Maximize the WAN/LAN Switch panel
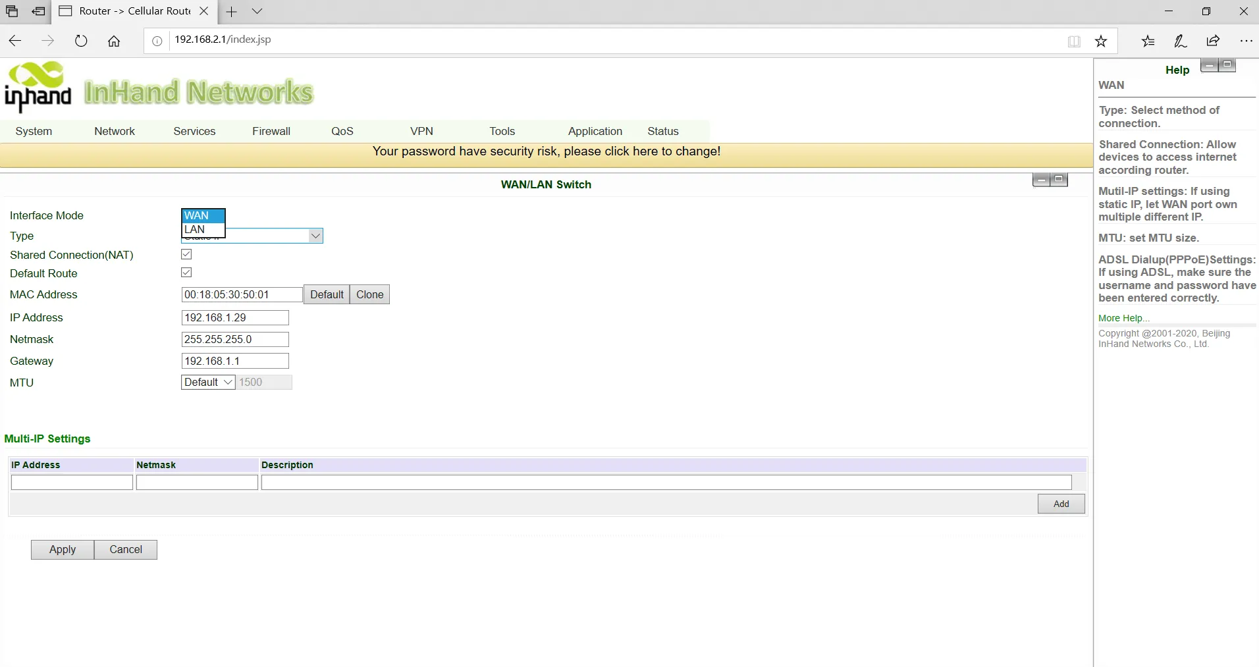The width and height of the screenshot is (1259, 667). [x=1059, y=180]
